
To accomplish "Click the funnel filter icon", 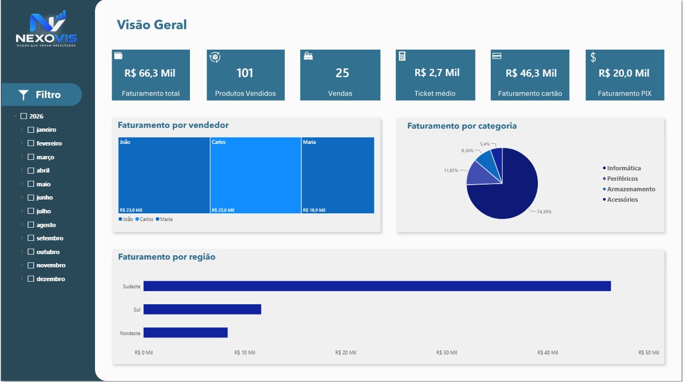I will [x=23, y=95].
